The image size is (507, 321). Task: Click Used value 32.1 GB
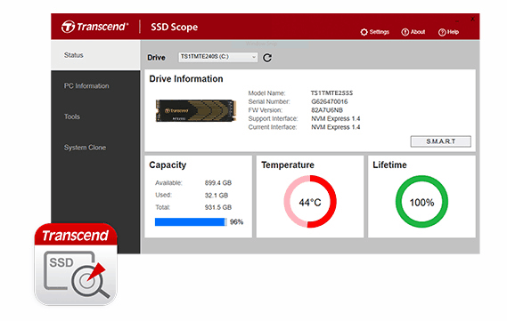pos(217,196)
